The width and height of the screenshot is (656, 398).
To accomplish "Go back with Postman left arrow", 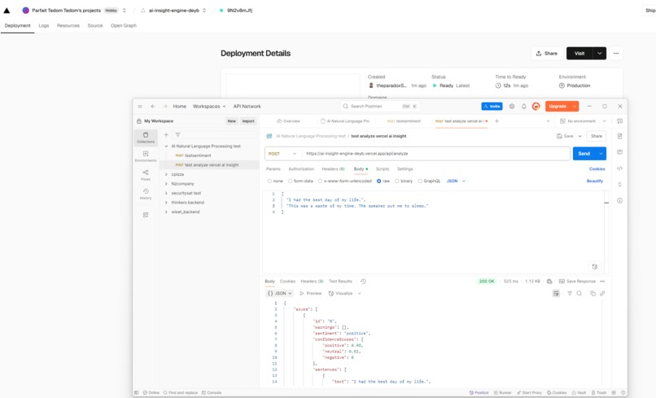I will pos(153,107).
